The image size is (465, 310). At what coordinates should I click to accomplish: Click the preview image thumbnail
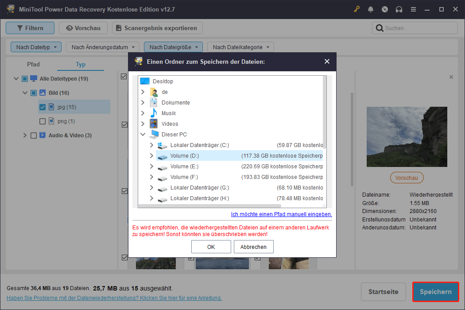click(x=407, y=137)
